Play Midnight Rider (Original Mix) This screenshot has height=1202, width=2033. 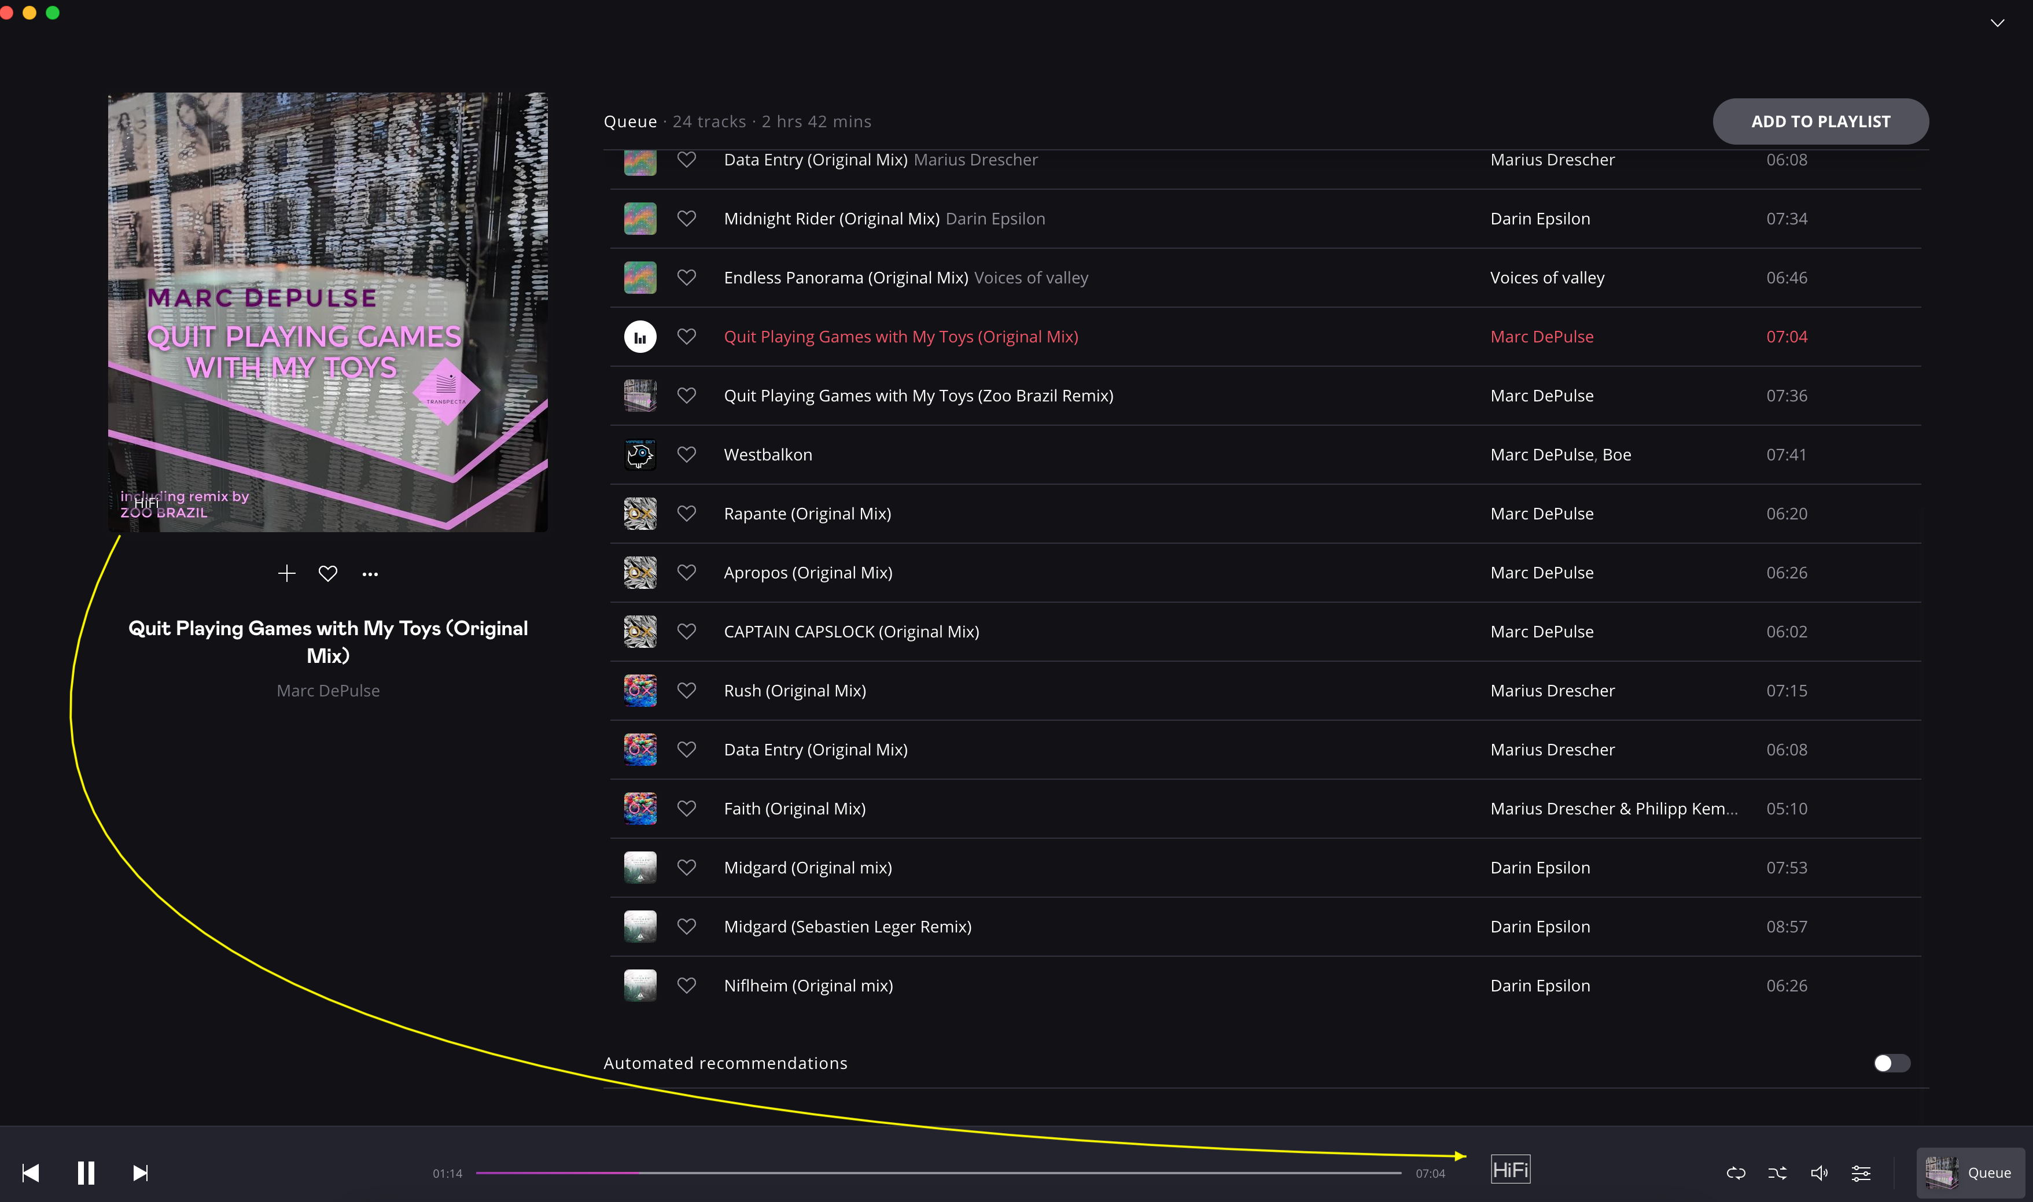(832, 219)
